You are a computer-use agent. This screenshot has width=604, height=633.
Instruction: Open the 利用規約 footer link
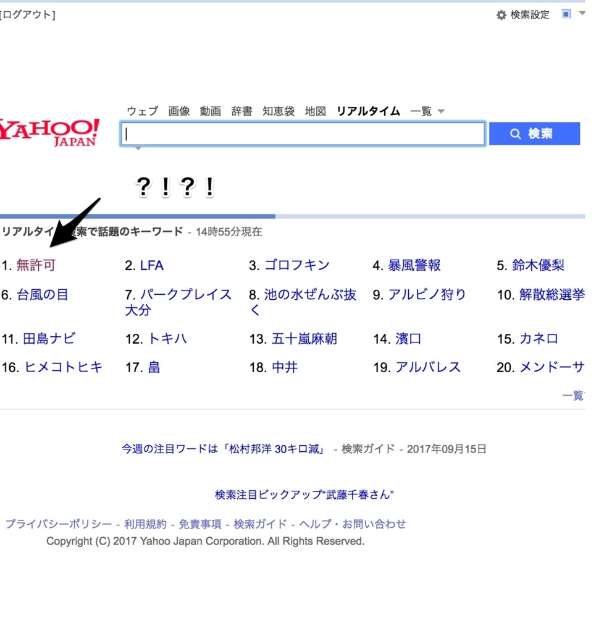145,524
